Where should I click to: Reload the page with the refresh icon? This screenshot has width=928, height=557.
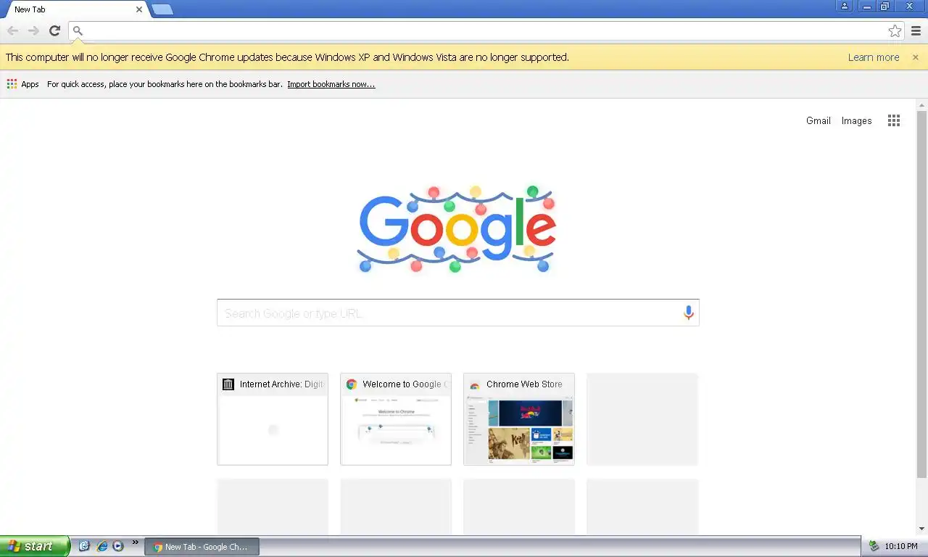(54, 30)
